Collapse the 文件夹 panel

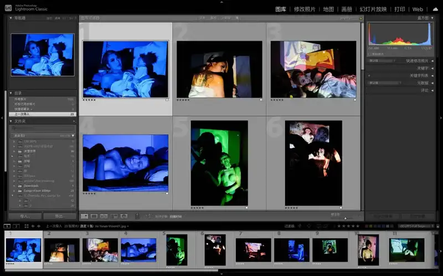[11, 121]
